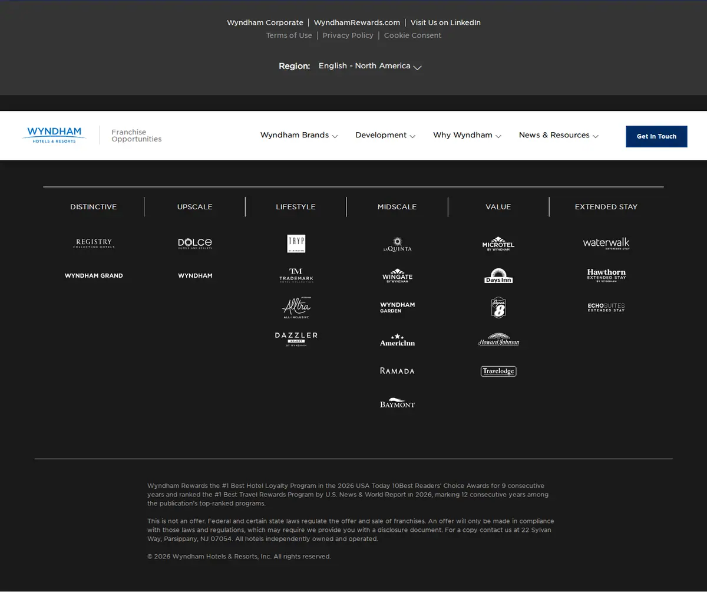The height and width of the screenshot is (592, 707).
Task: Expand the Wyndham Brands menu
Action: coord(299,135)
